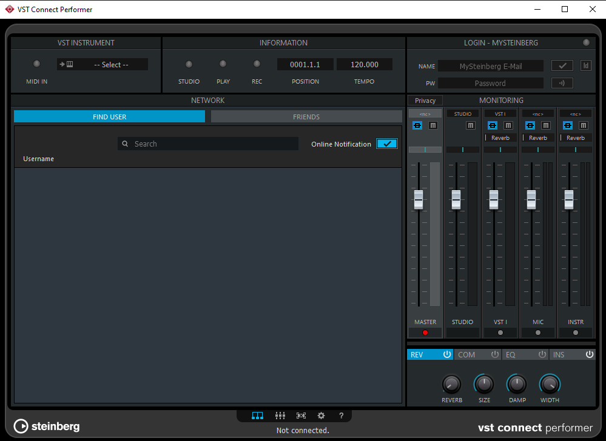Screen dimensions: 606x441
Task: Toggle the INS effect power button
Action: (x=589, y=354)
